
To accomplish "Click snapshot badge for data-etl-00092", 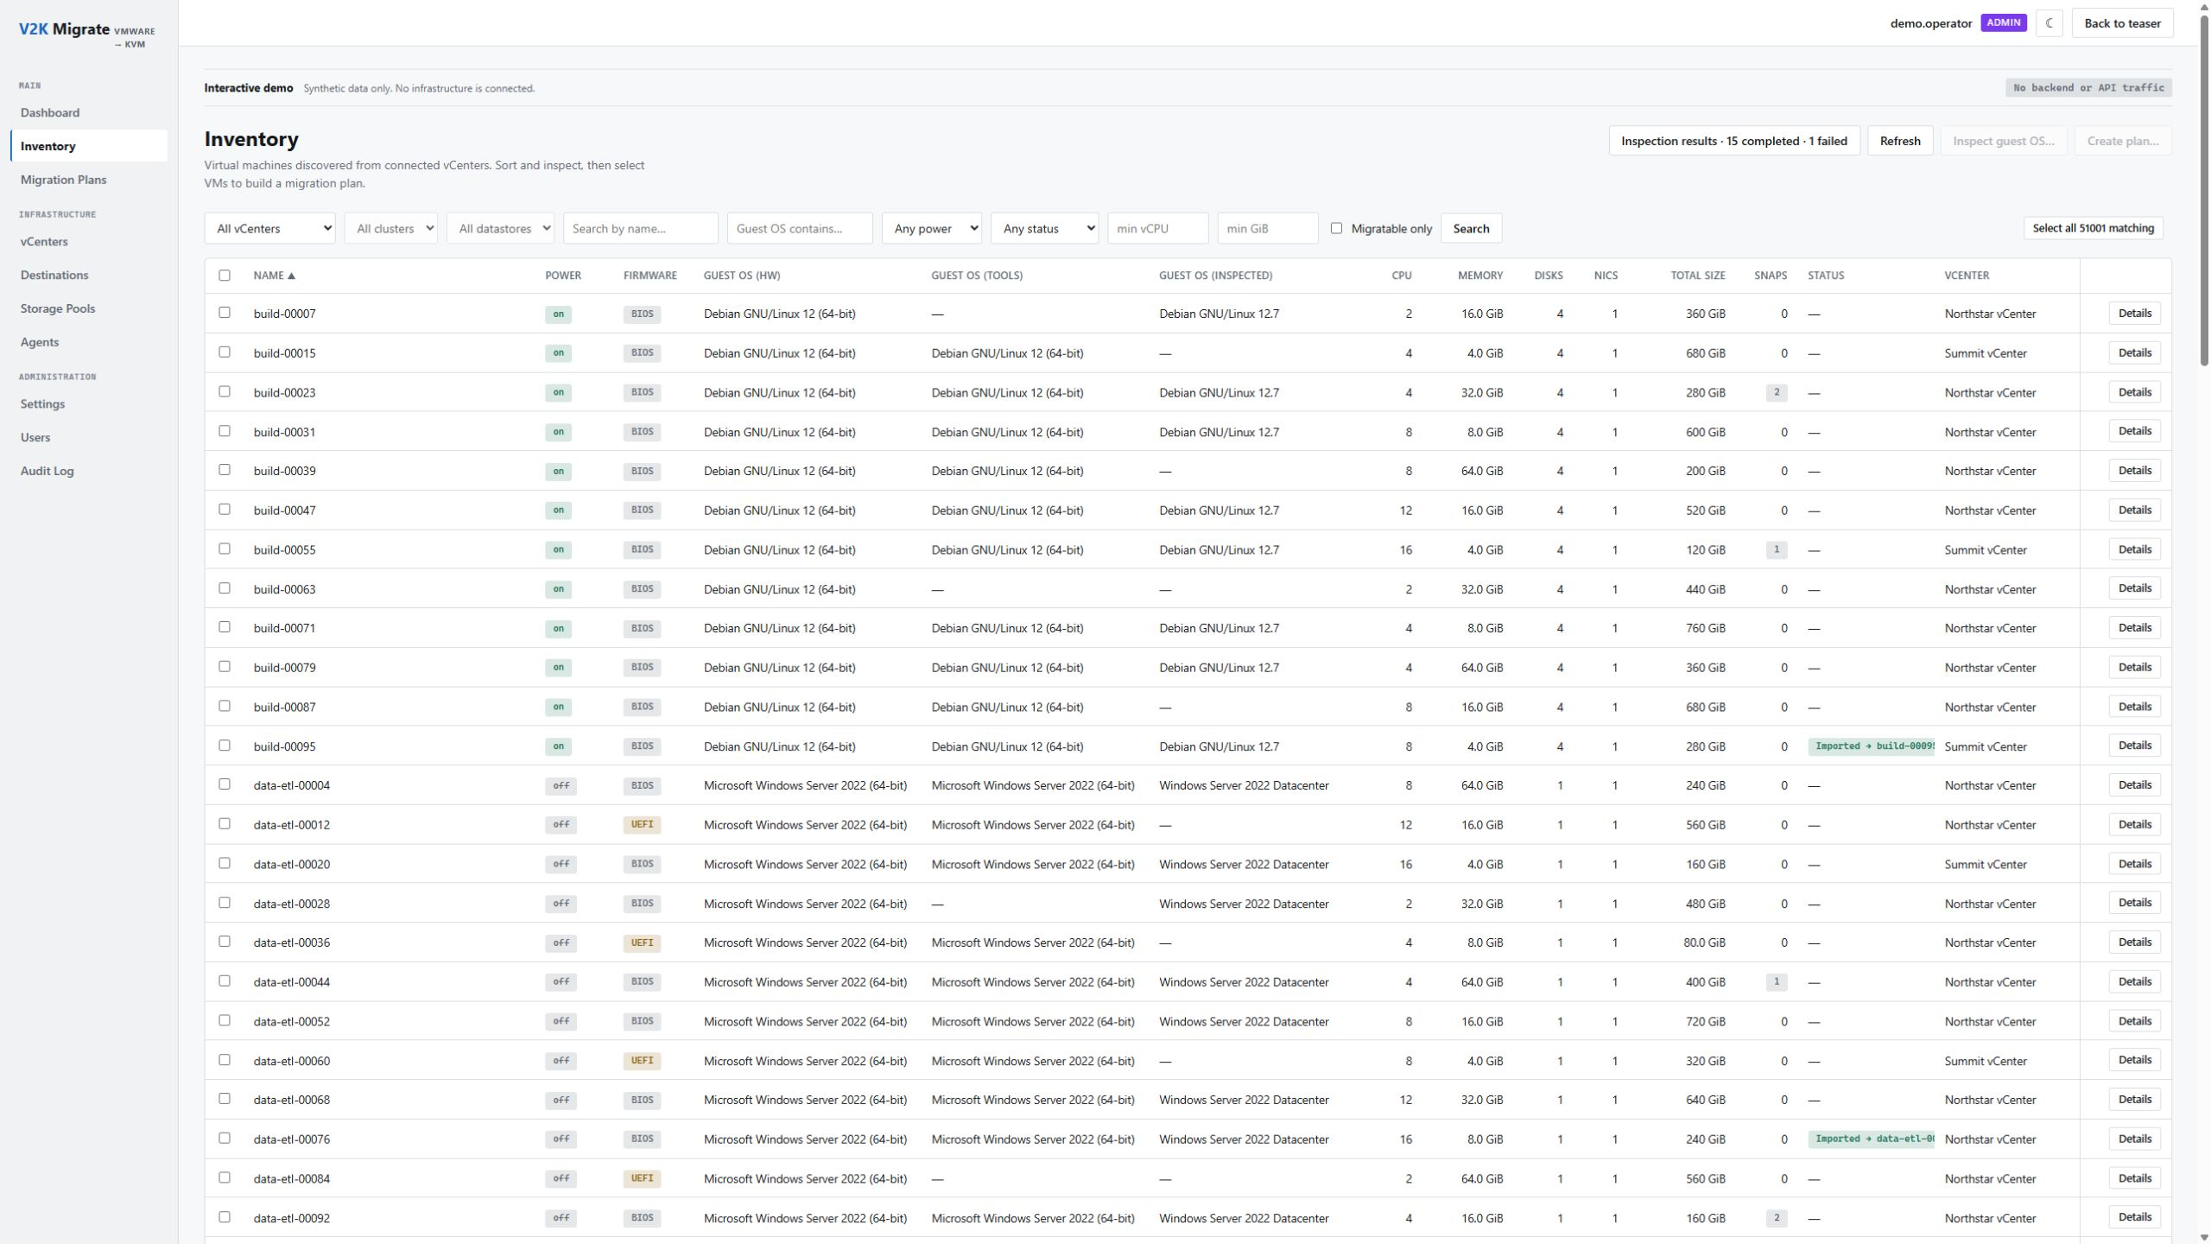I will [1776, 1219].
